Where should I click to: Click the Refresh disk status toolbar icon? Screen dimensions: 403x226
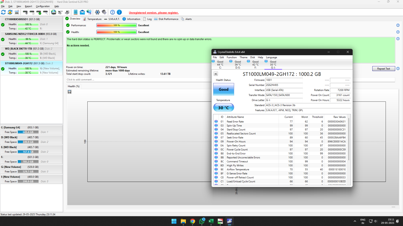pos(3,12)
